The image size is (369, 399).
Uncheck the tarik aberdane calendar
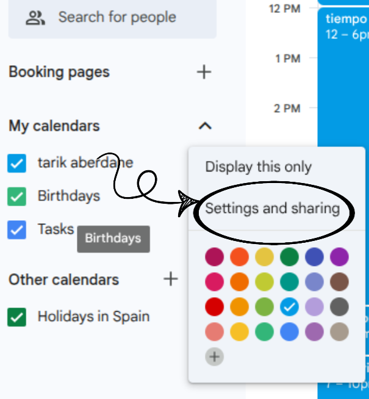click(x=17, y=164)
